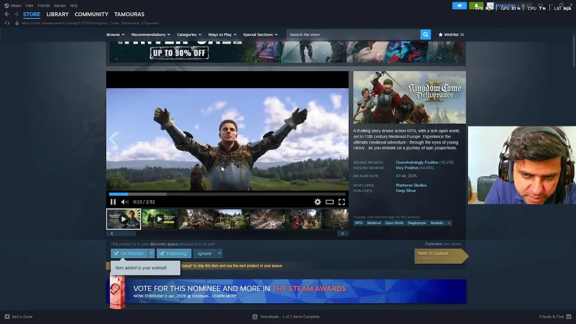Open the Categories dropdown
The image size is (576, 324).
click(x=189, y=35)
